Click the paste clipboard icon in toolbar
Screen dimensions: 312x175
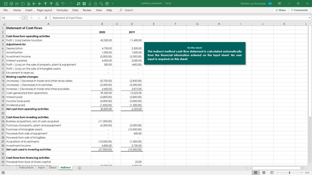pyautogui.click(x=57, y=3)
